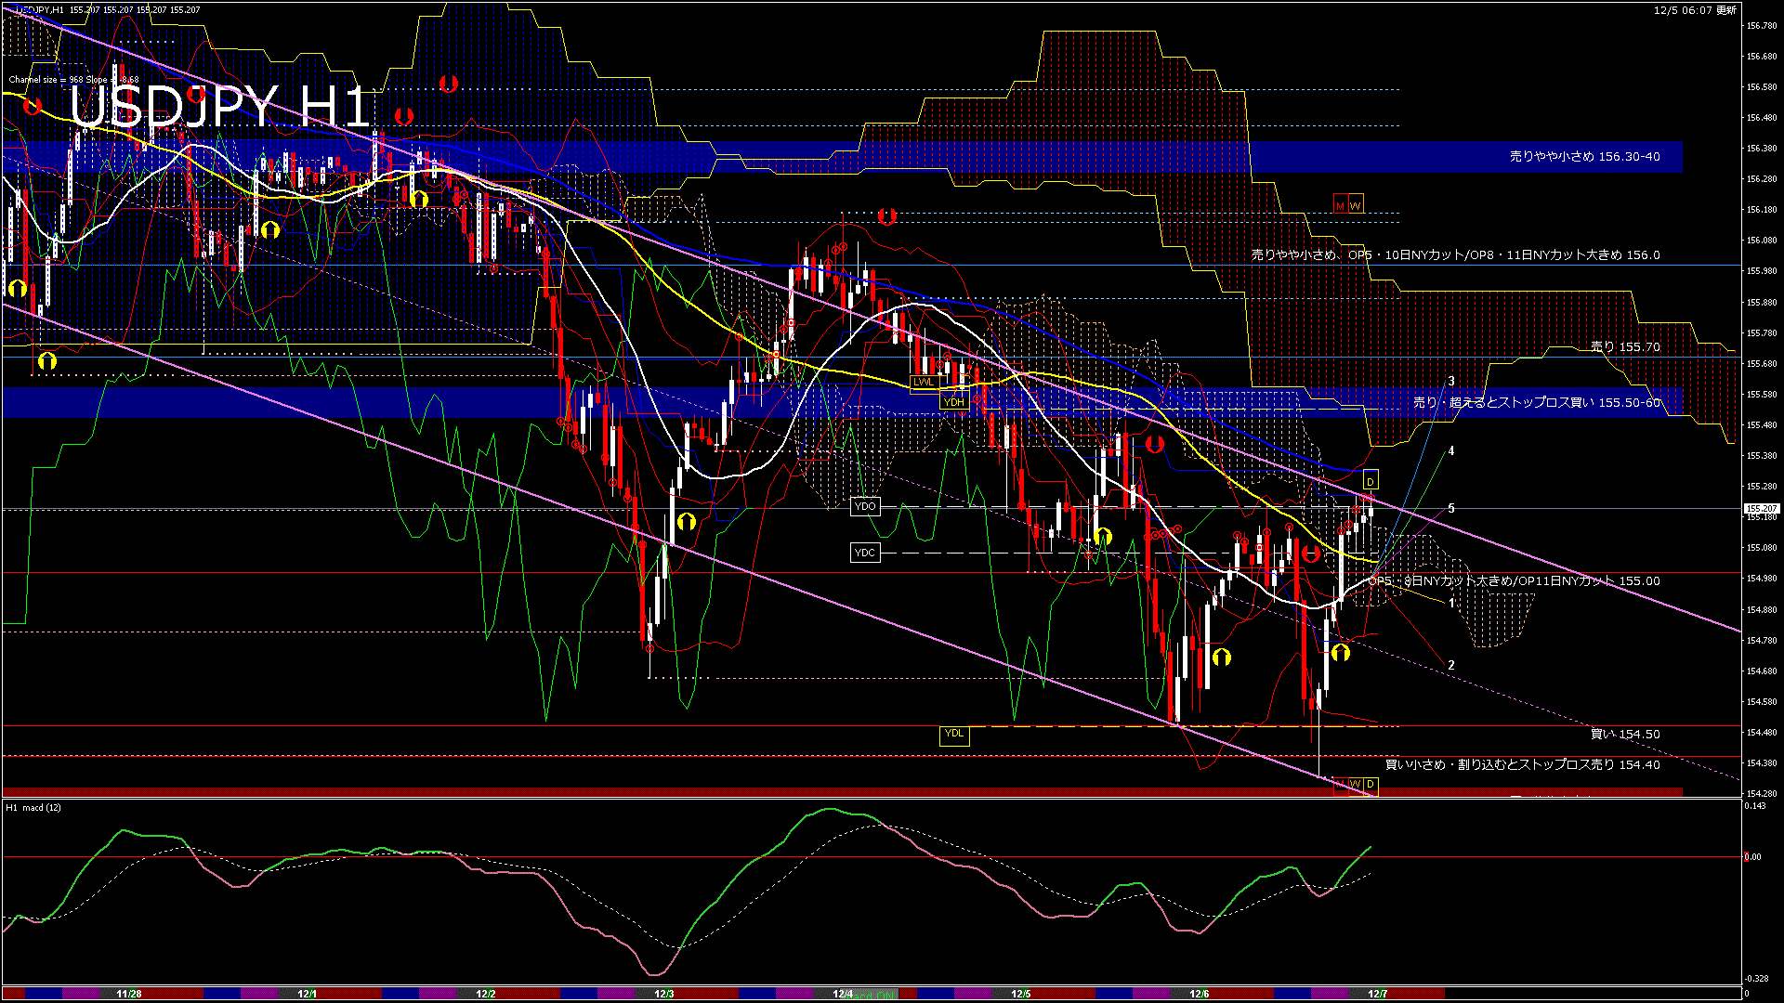Select the 12/6 date on the time axis
Viewport: 1784px width, 1003px height.
coord(1200,994)
